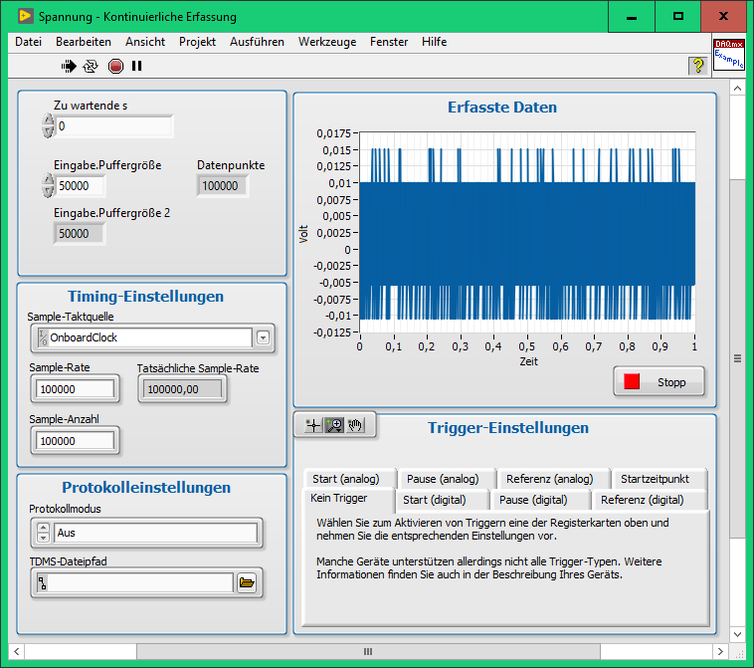Click the Sample-Rate input field
The width and height of the screenshot is (754, 668).
point(76,388)
